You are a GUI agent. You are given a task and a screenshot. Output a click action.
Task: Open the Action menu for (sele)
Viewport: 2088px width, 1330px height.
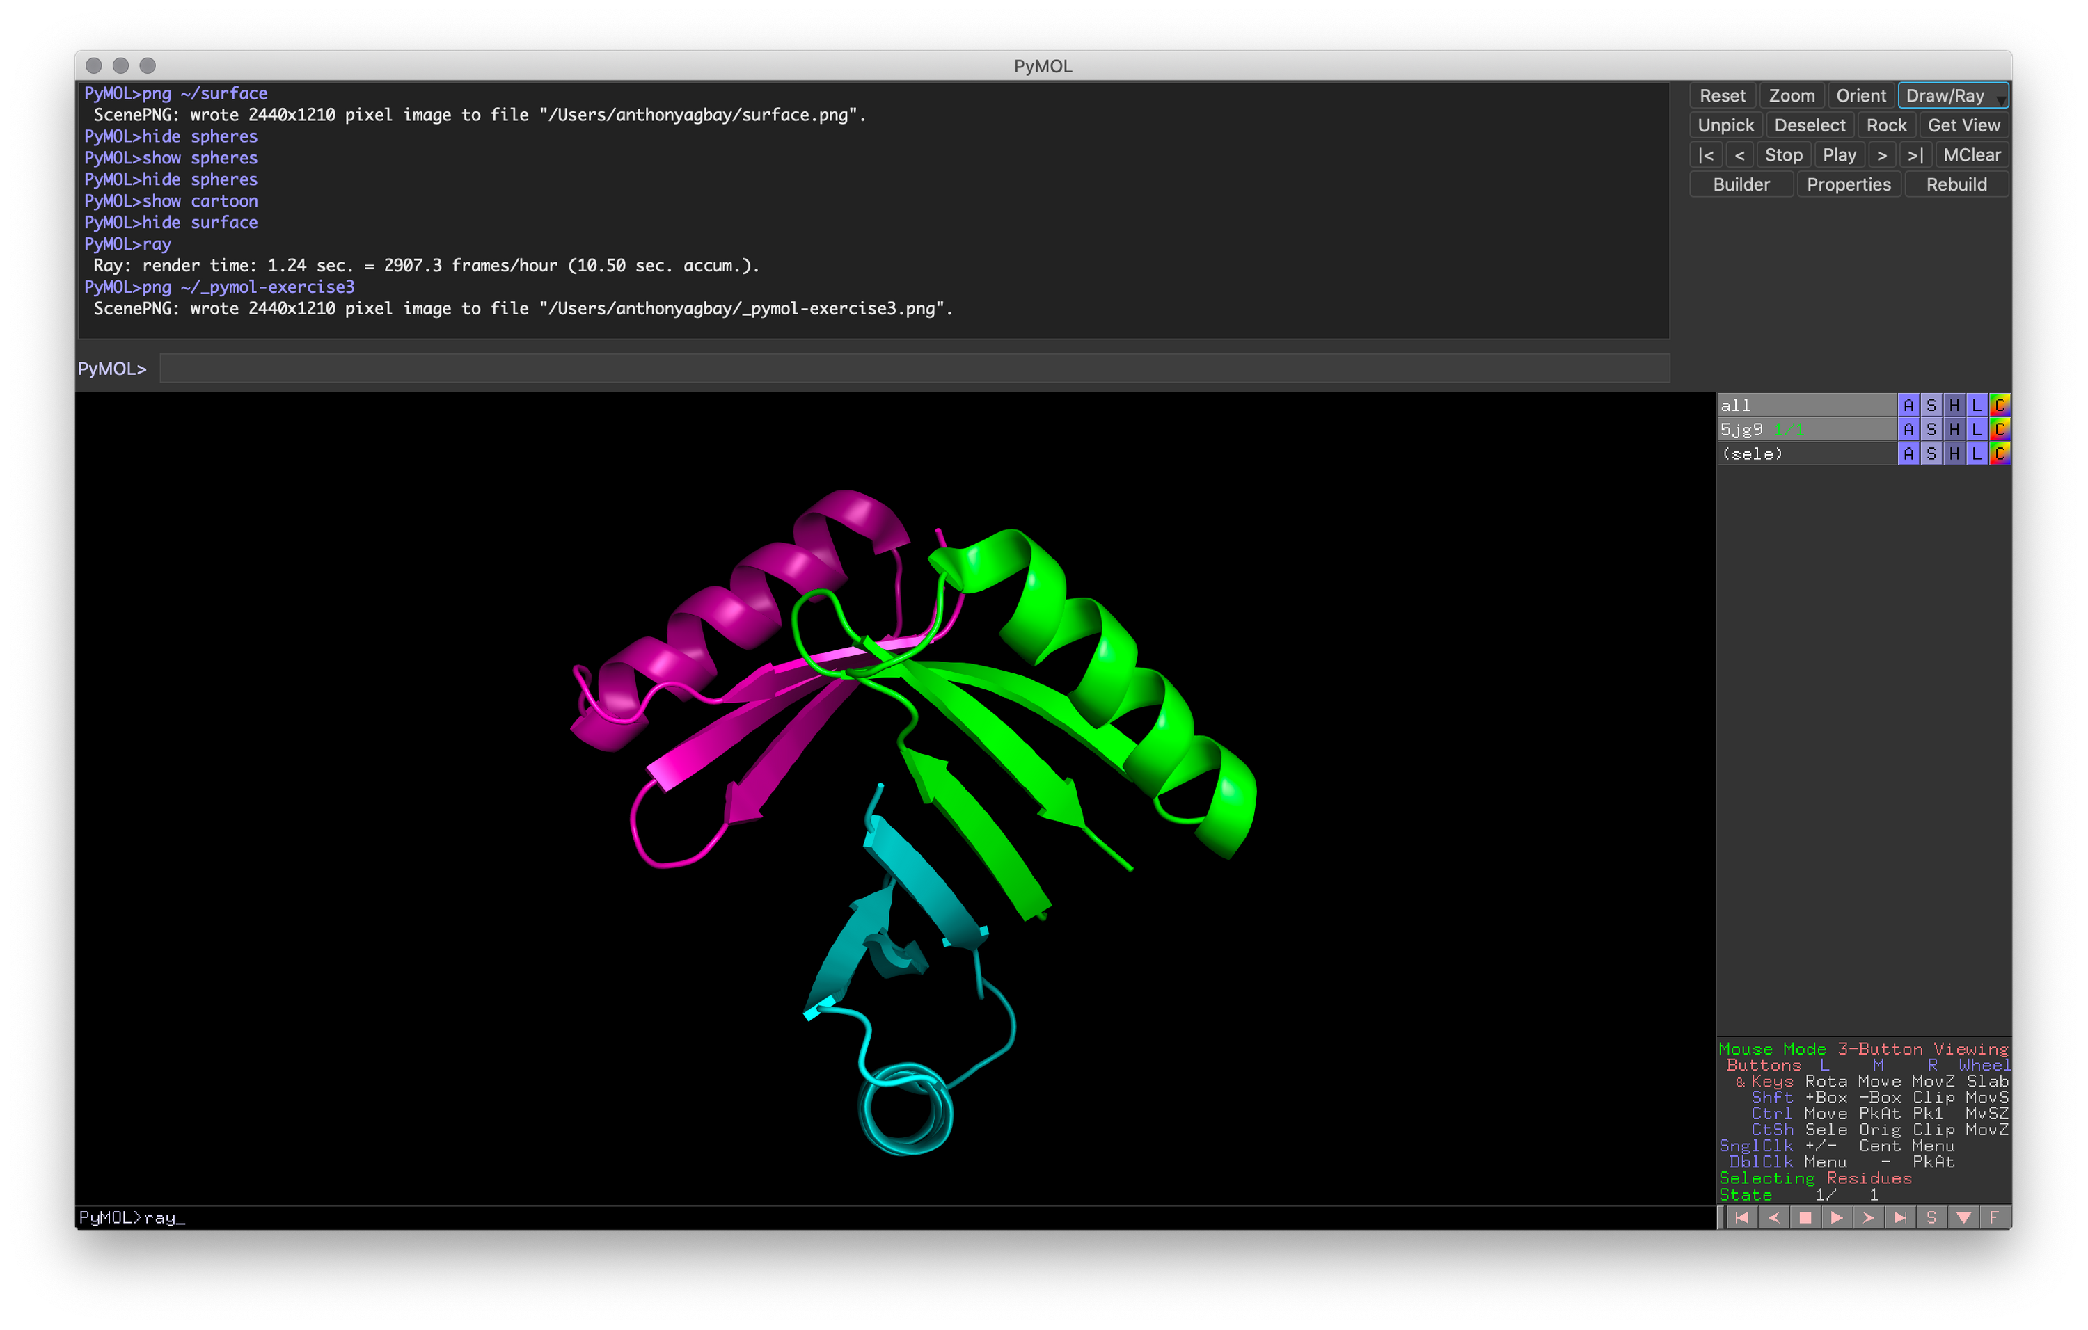(x=1908, y=453)
